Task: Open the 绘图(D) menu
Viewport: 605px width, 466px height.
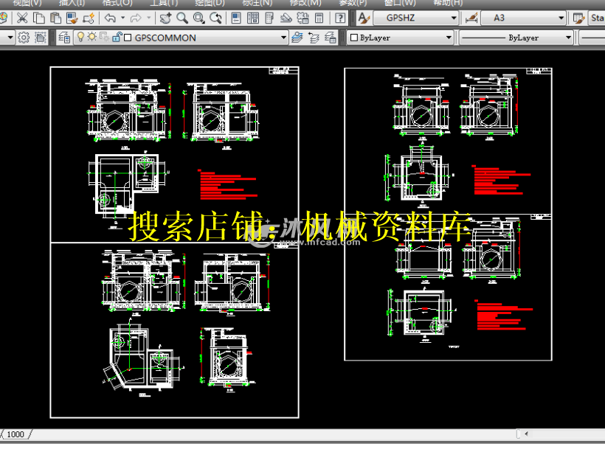Action: point(210,3)
